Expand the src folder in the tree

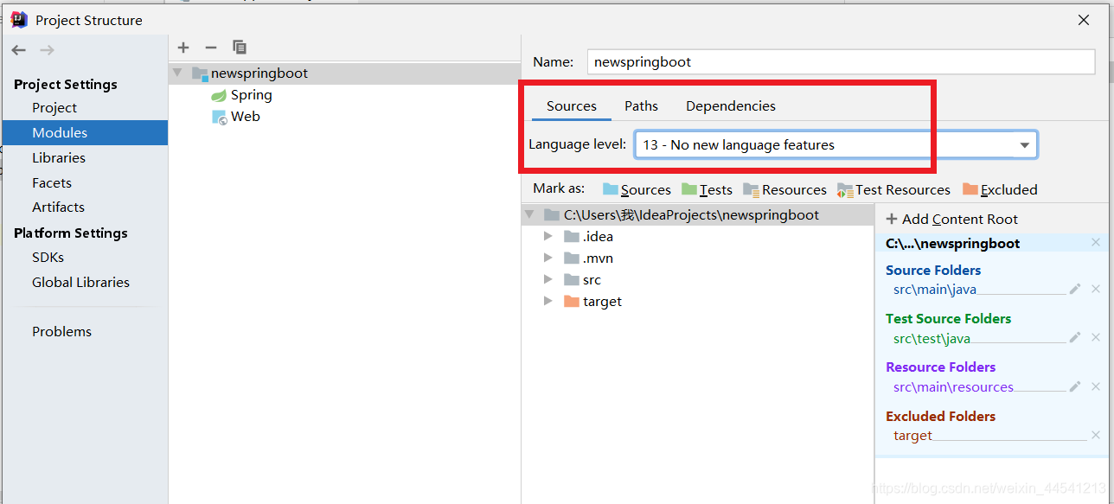coord(547,279)
